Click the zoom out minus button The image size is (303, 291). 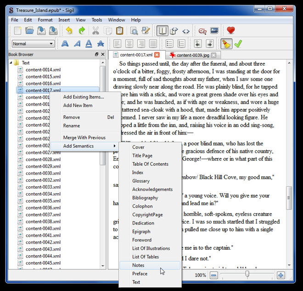tap(214, 275)
